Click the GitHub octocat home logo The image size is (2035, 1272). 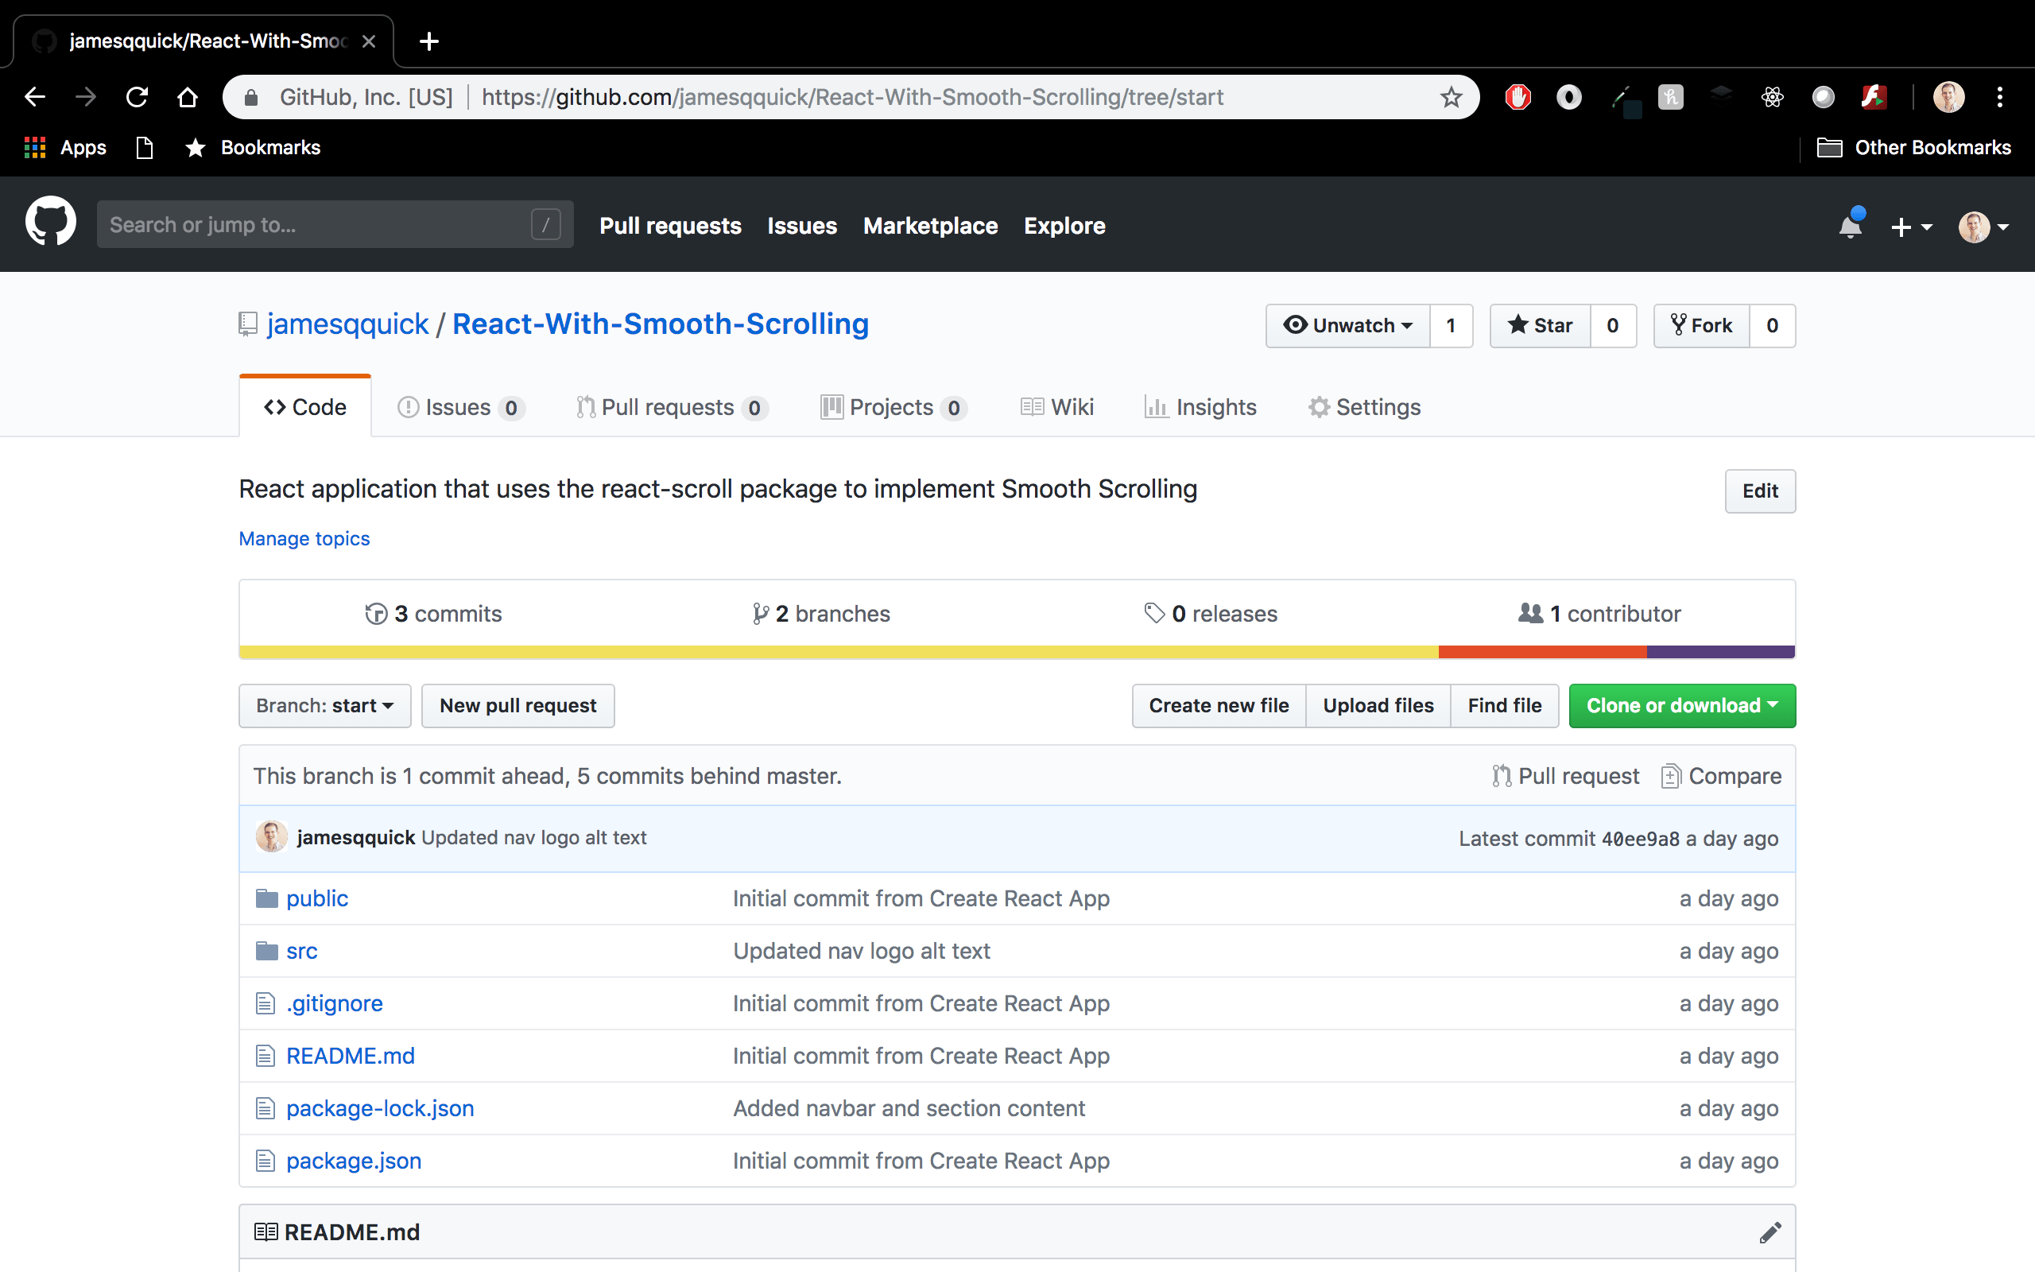[x=50, y=223]
